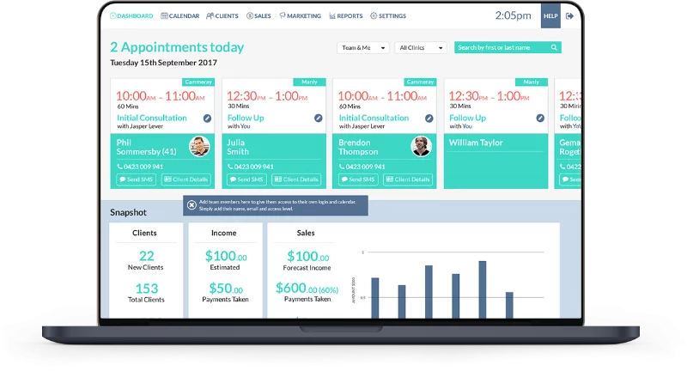Click the magnifier icon in the search box
The image size is (687, 371).
click(x=554, y=48)
